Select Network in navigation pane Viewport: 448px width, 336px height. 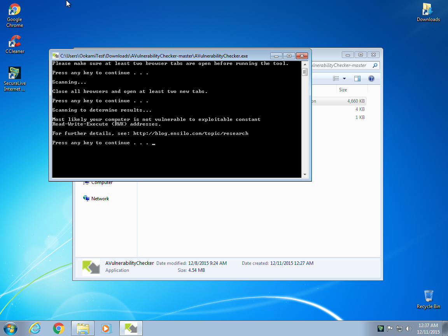[100, 199]
